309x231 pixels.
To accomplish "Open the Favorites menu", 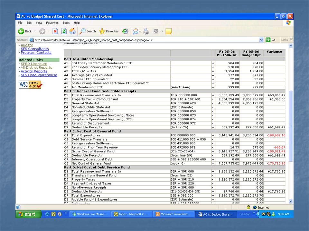I will (52, 23).
